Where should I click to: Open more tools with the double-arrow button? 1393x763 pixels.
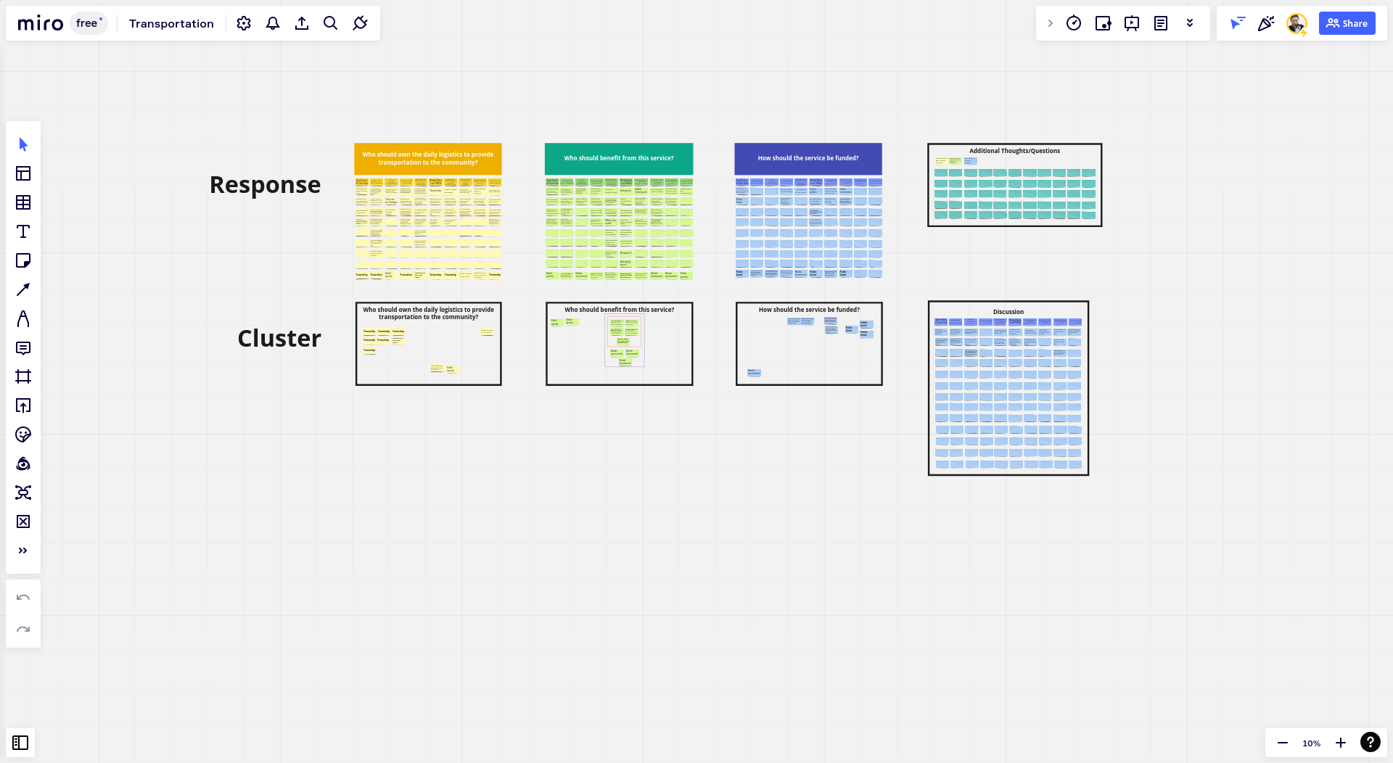coord(23,550)
